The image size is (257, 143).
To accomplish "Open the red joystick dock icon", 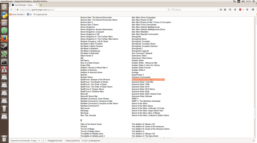I will tap(4, 70).
